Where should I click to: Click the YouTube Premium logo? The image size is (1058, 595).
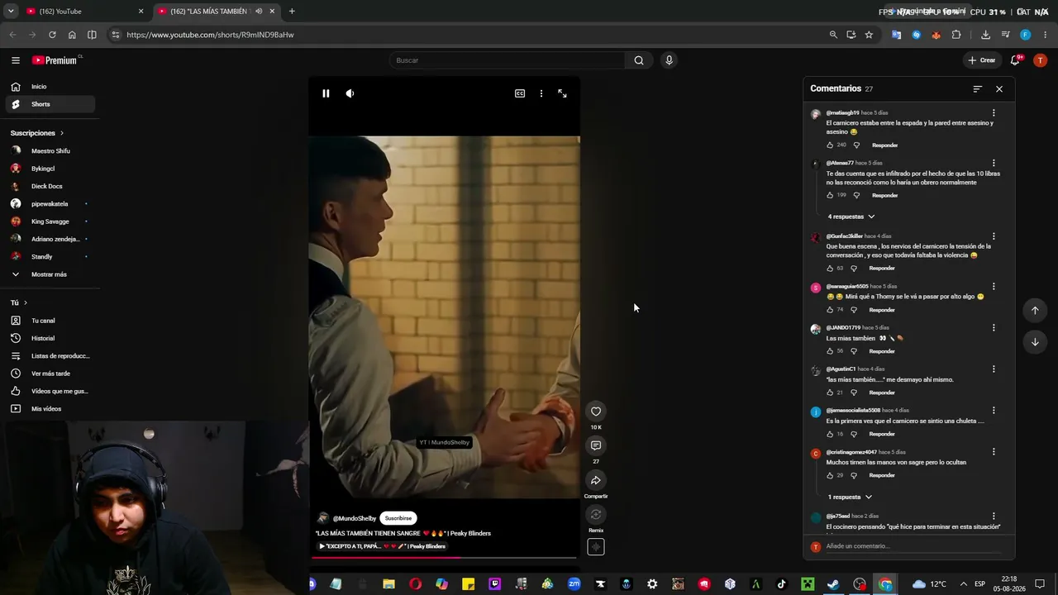56,60
